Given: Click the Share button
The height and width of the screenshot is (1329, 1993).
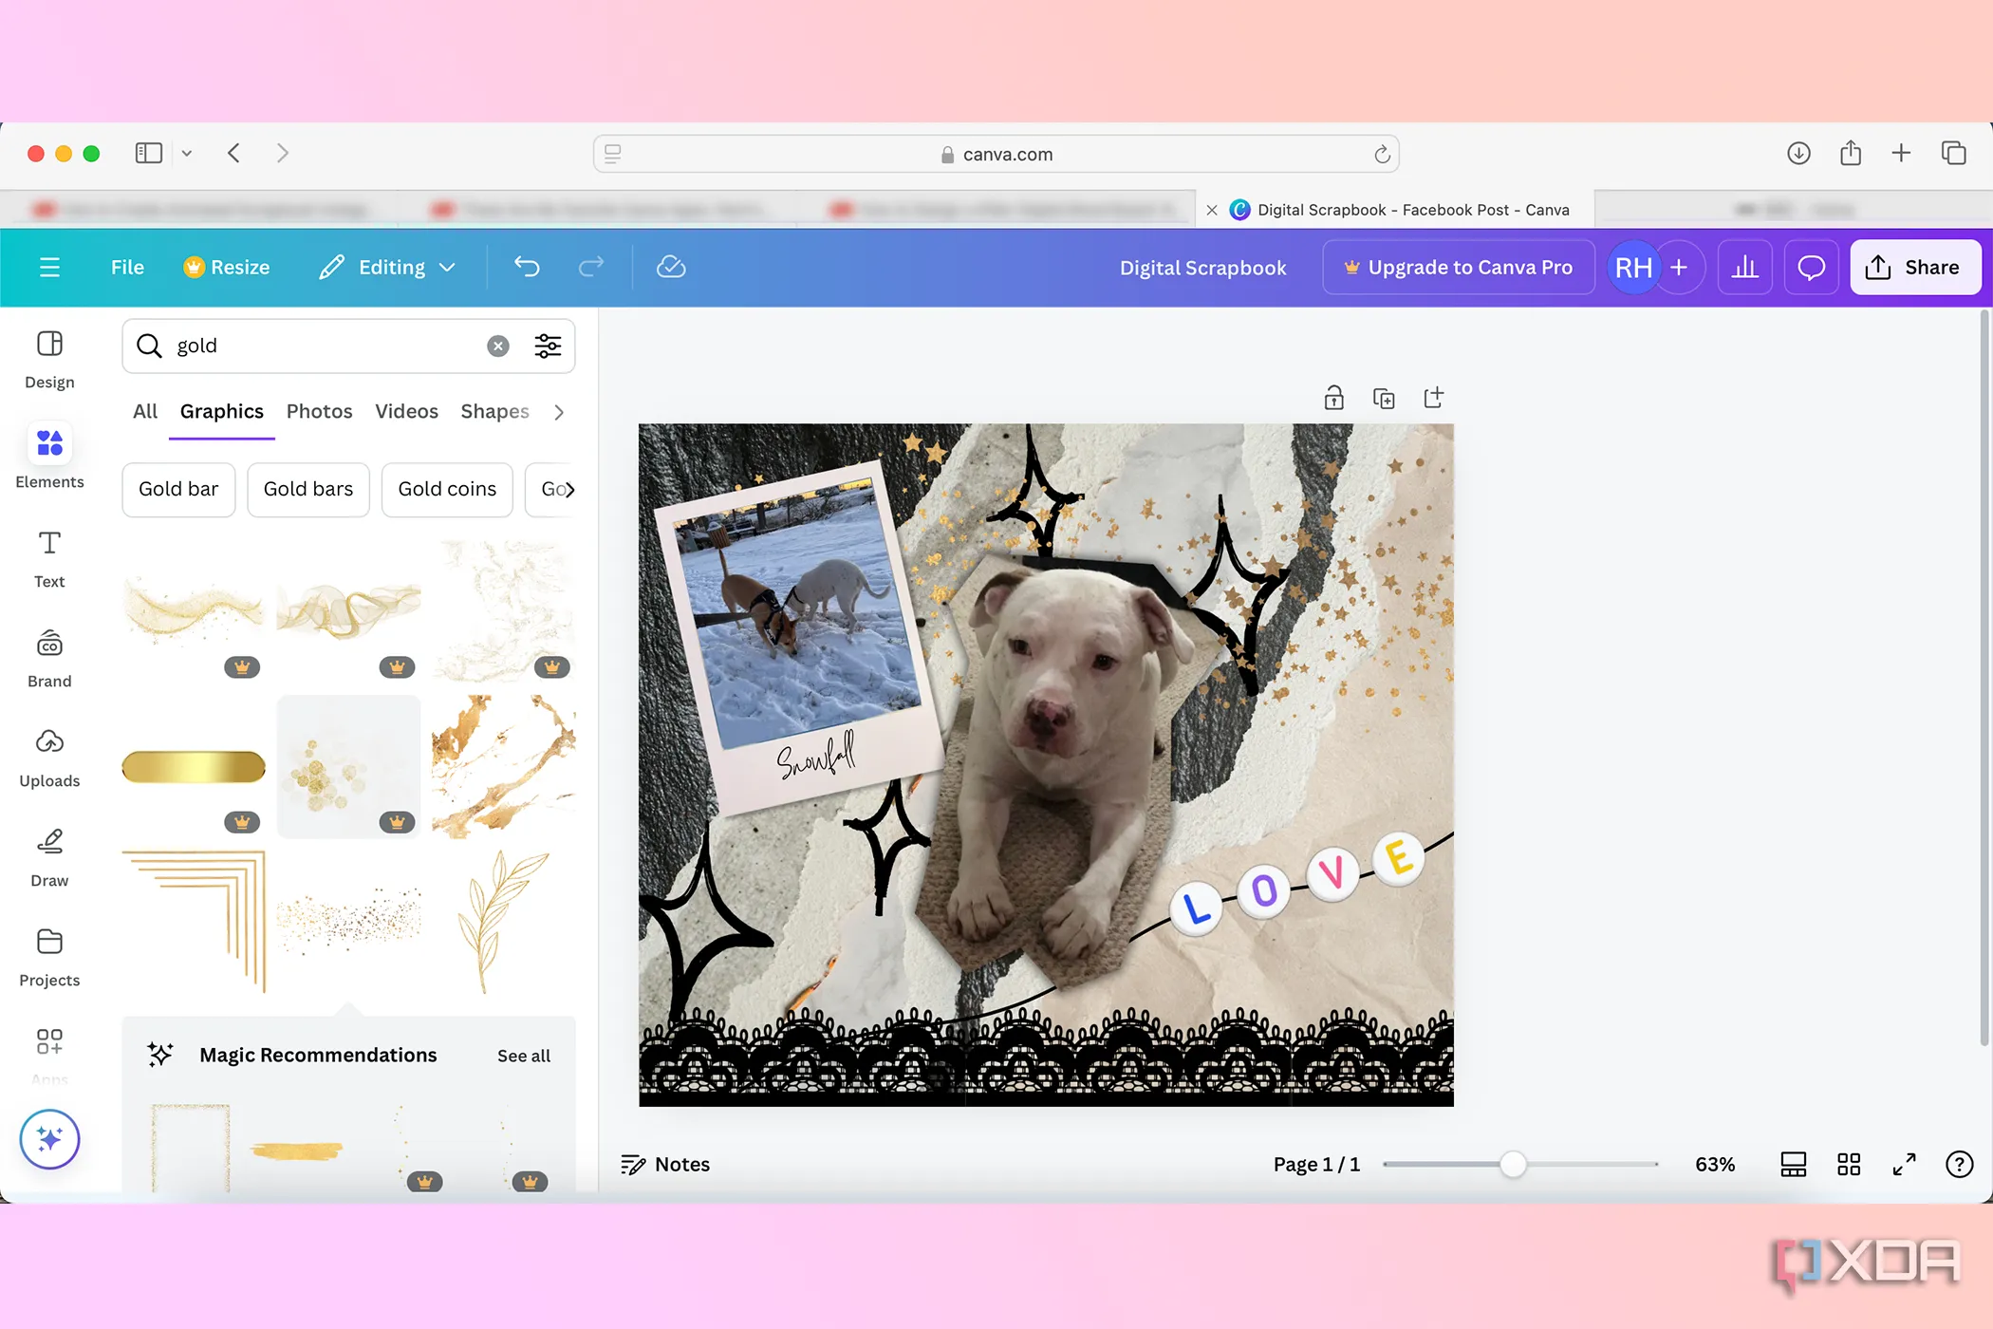Looking at the screenshot, I should pyautogui.click(x=1915, y=268).
